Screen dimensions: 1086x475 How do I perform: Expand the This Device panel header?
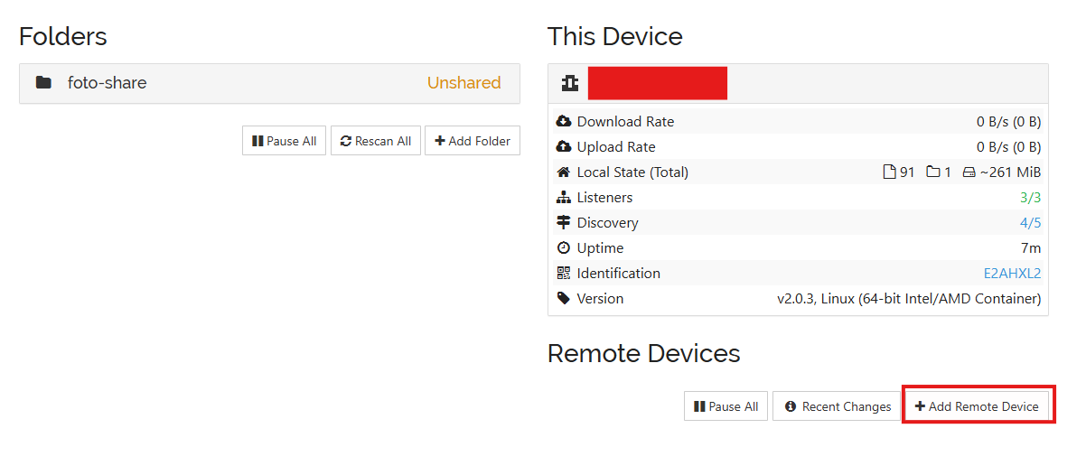798,83
